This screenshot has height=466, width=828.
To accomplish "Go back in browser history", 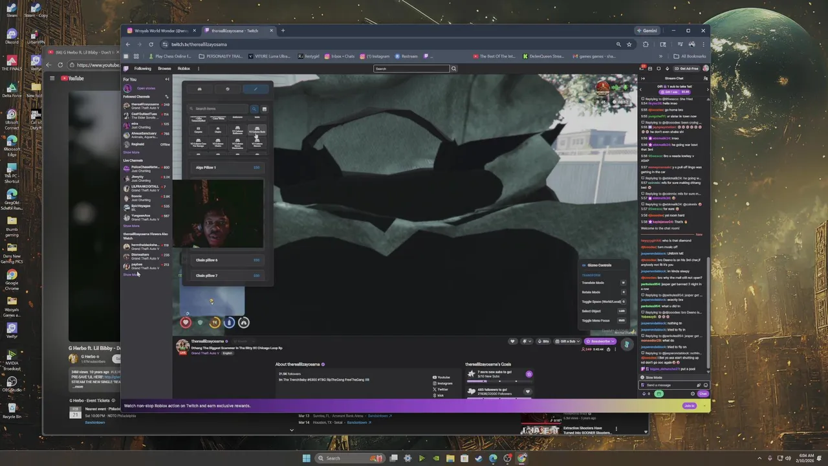I will coord(128,44).
